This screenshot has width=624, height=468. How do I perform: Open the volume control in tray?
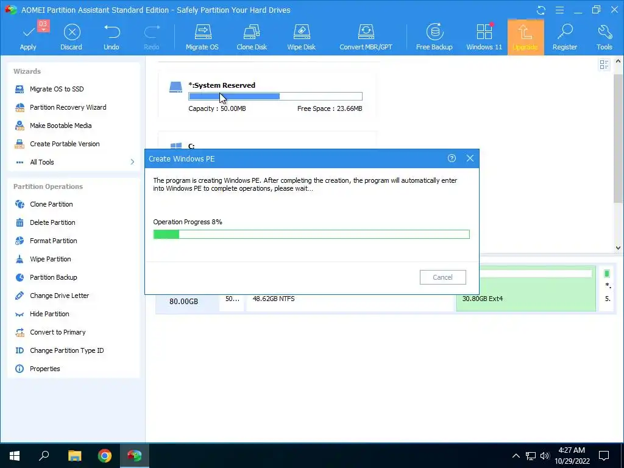click(545, 456)
